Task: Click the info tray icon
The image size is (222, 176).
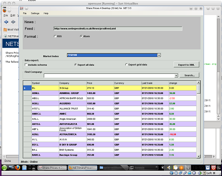Action: click(188, 167)
